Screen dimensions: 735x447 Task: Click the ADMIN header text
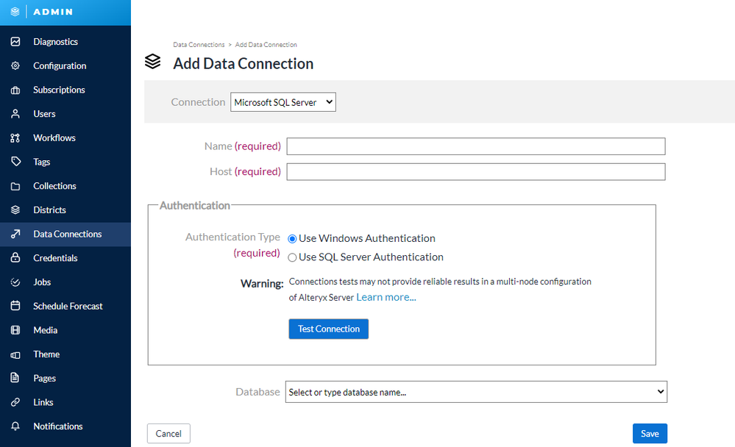coord(53,12)
